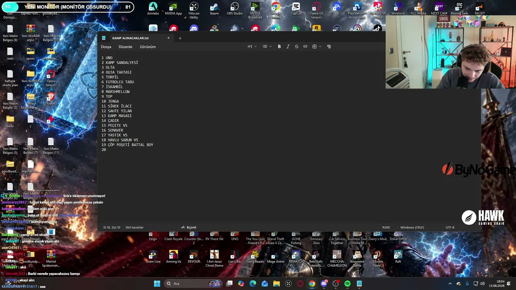
Task: Click the Windows (CRLF) line ending indicator
Action: tap(412, 228)
